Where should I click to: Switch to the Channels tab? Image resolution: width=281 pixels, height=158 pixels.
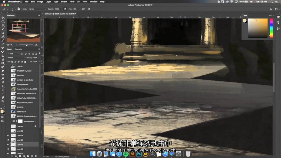click(18, 49)
